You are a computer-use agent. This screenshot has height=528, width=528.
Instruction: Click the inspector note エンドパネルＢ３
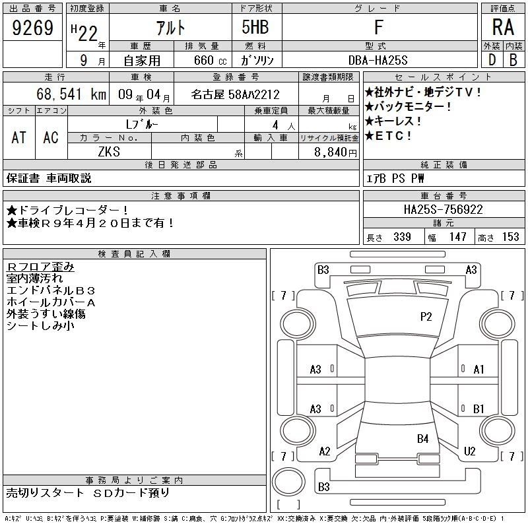[51, 290]
